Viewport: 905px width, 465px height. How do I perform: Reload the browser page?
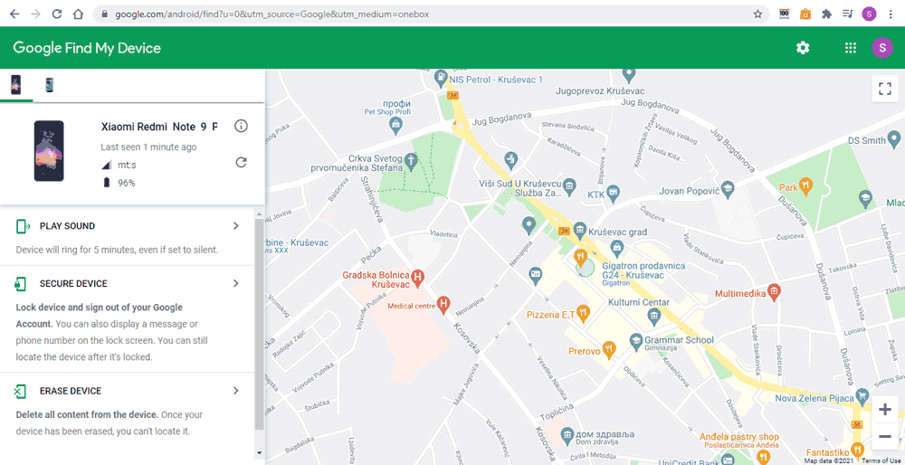(56, 14)
